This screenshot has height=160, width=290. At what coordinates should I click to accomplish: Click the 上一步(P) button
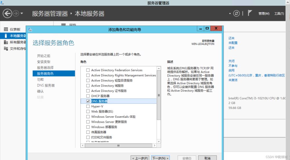[x=140, y=158]
